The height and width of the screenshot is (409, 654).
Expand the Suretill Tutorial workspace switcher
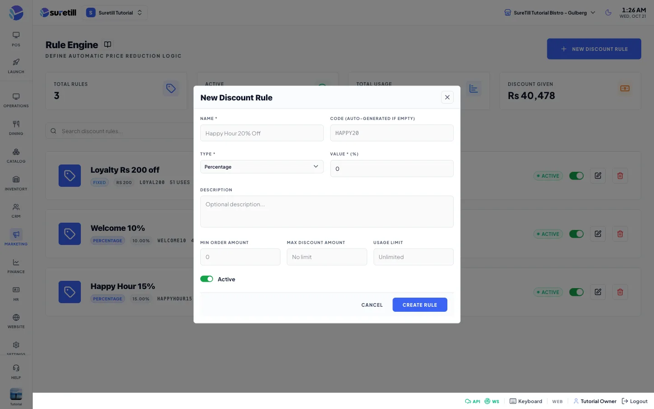pos(114,13)
